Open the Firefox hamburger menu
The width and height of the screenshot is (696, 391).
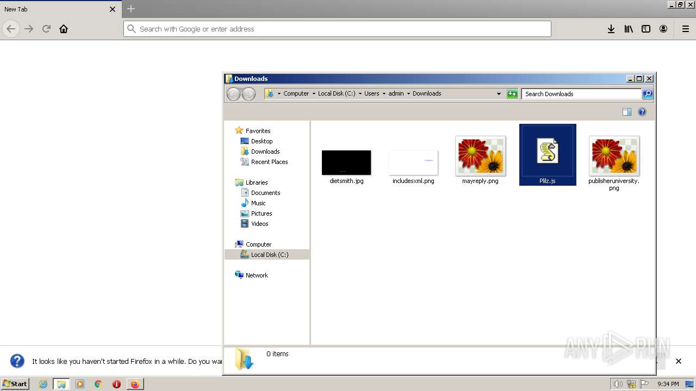tap(686, 29)
